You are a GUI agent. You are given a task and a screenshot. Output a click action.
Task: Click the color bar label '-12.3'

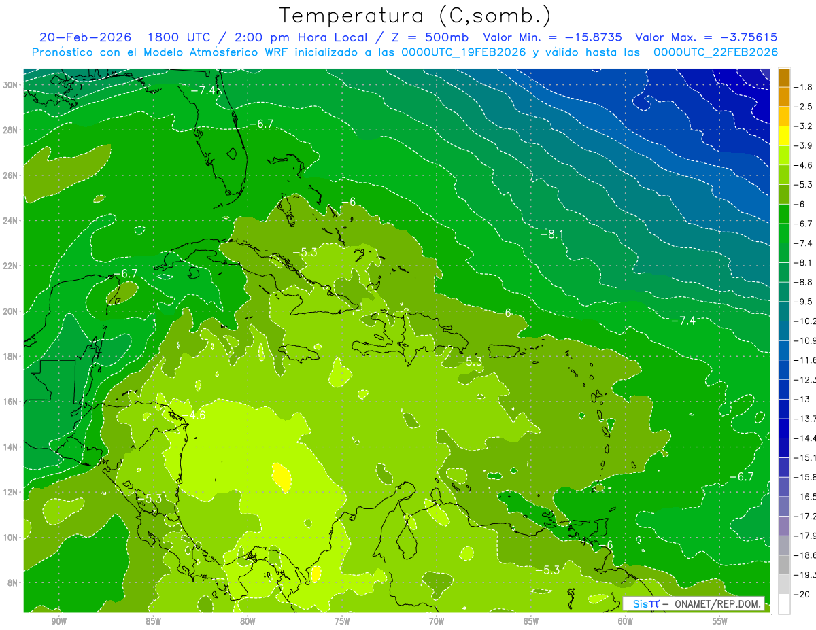[x=805, y=379]
